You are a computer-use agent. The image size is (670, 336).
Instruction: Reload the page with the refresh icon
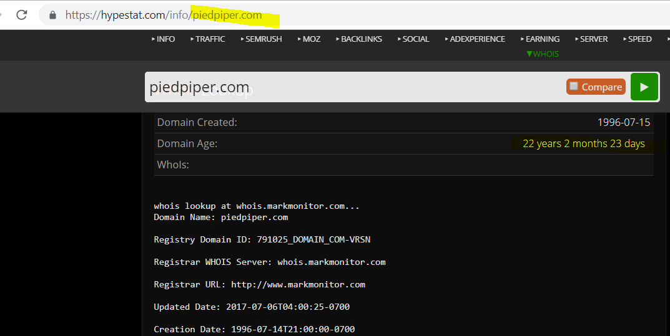pos(22,15)
